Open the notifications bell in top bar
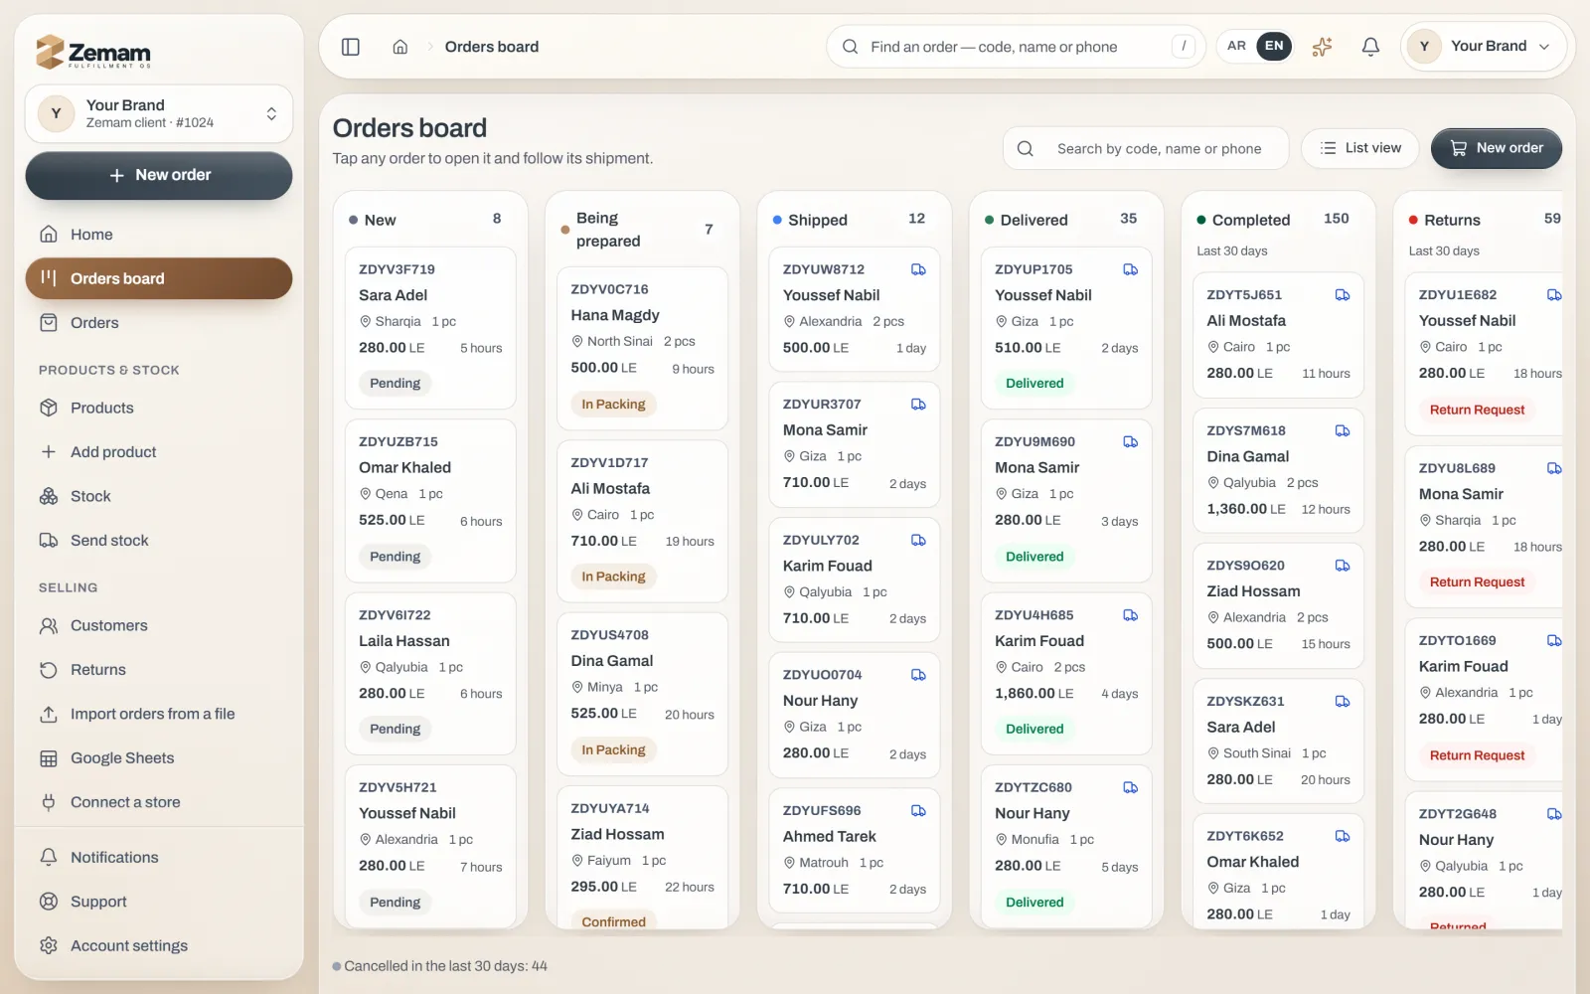Viewport: 1590px width, 994px height. coord(1370,47)
